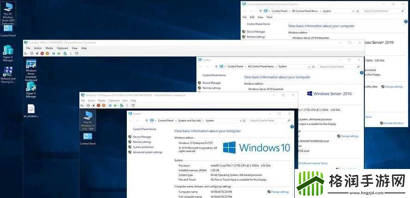Expand address bar dropdown in Windows 10 System window
Image resolution: width=410 pixels, height=198 pixels.
[241, 121]
